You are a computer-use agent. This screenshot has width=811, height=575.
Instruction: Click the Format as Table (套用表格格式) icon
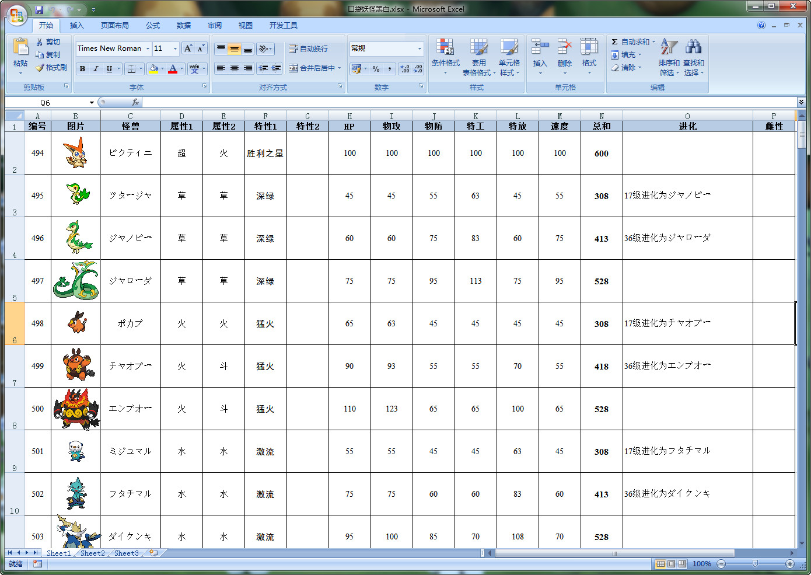pyautogui.click(x=479, y=47)
